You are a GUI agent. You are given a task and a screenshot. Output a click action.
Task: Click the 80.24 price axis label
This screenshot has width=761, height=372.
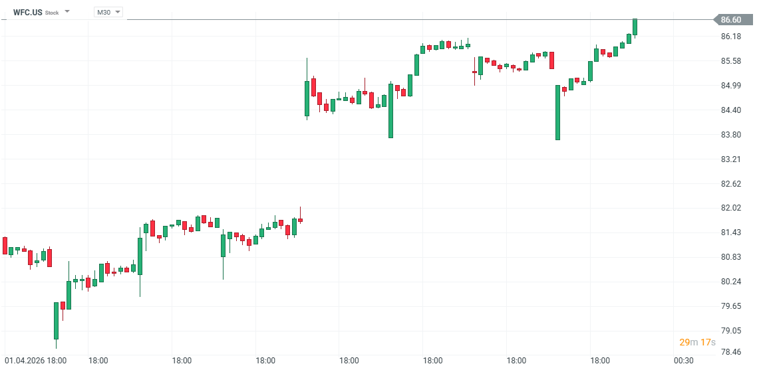pyautogui.click(x=731, y=282)
